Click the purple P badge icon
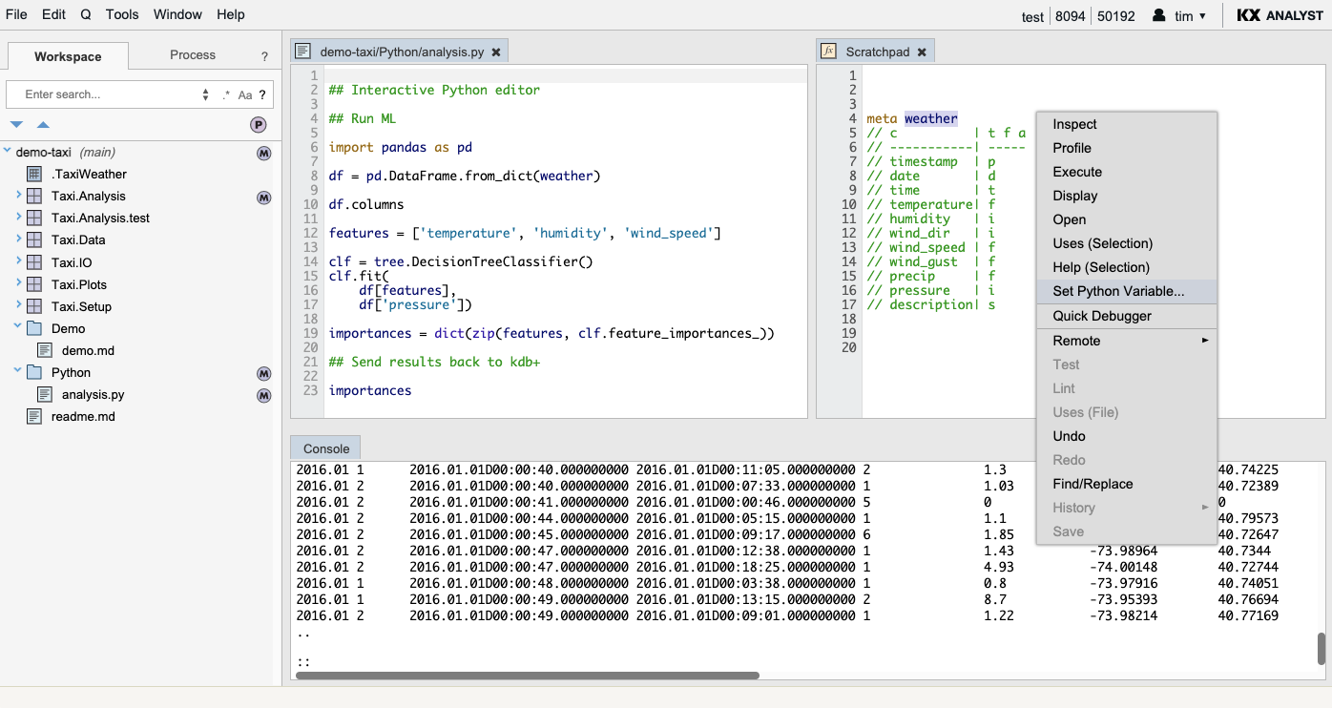Screen dimensions: 1332x708 click(259, 125)
